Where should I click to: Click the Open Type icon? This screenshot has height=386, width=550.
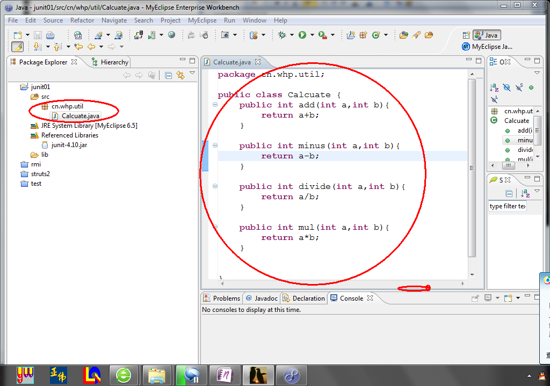coord(404,35)
